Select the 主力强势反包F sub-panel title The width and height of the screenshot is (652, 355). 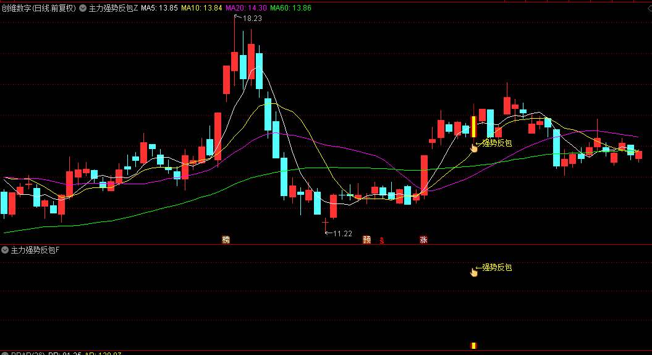35,250
